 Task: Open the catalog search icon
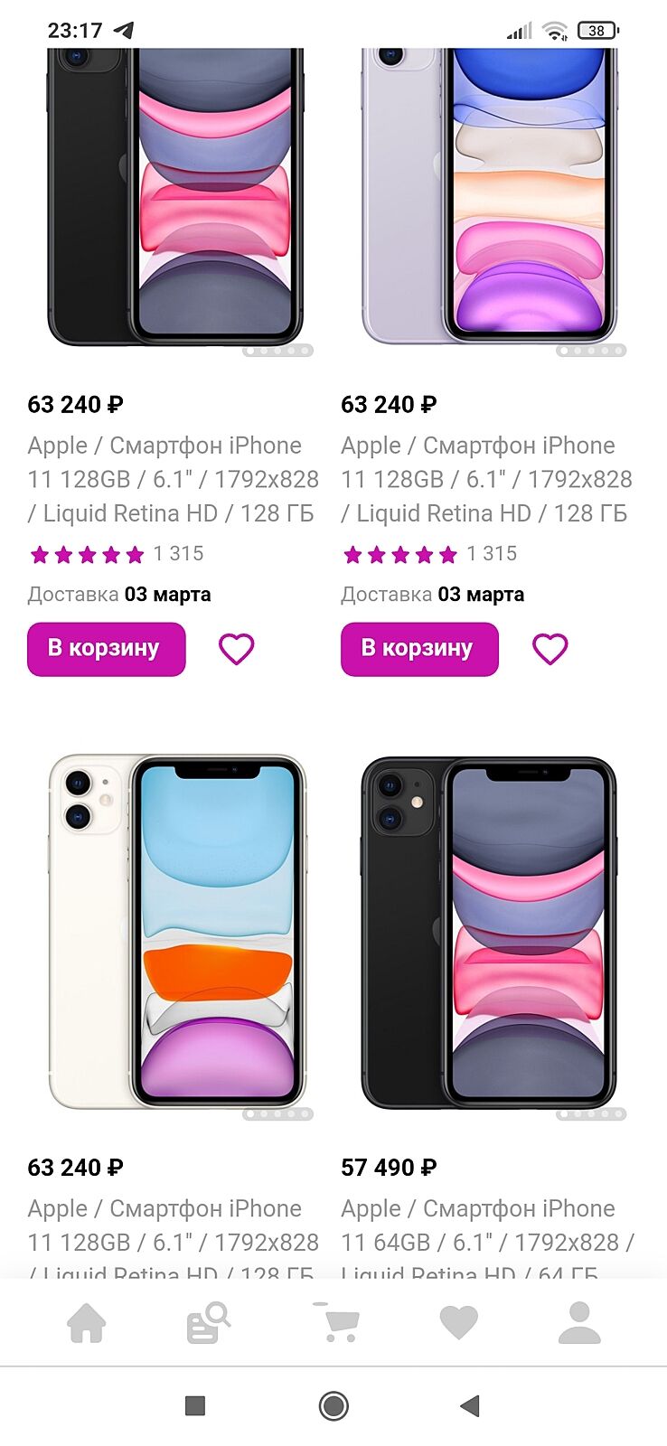click(x=208, y=1323)
